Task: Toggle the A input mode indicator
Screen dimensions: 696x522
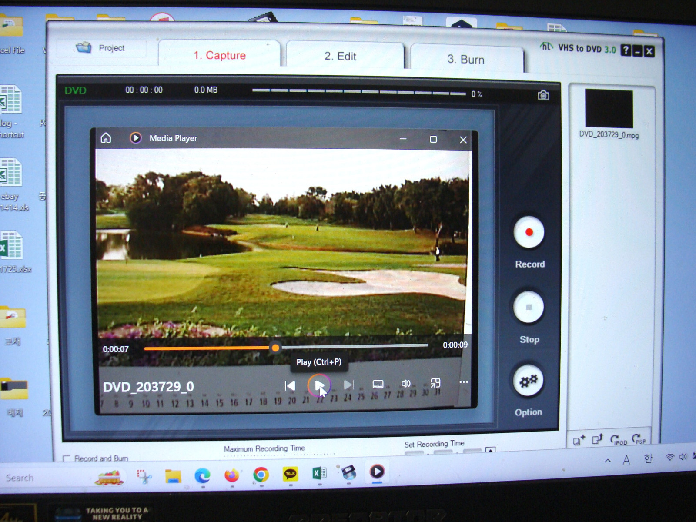Action: click(x=626, y=460)
